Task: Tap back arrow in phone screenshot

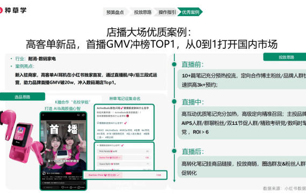Action: [x=43, y=115]
